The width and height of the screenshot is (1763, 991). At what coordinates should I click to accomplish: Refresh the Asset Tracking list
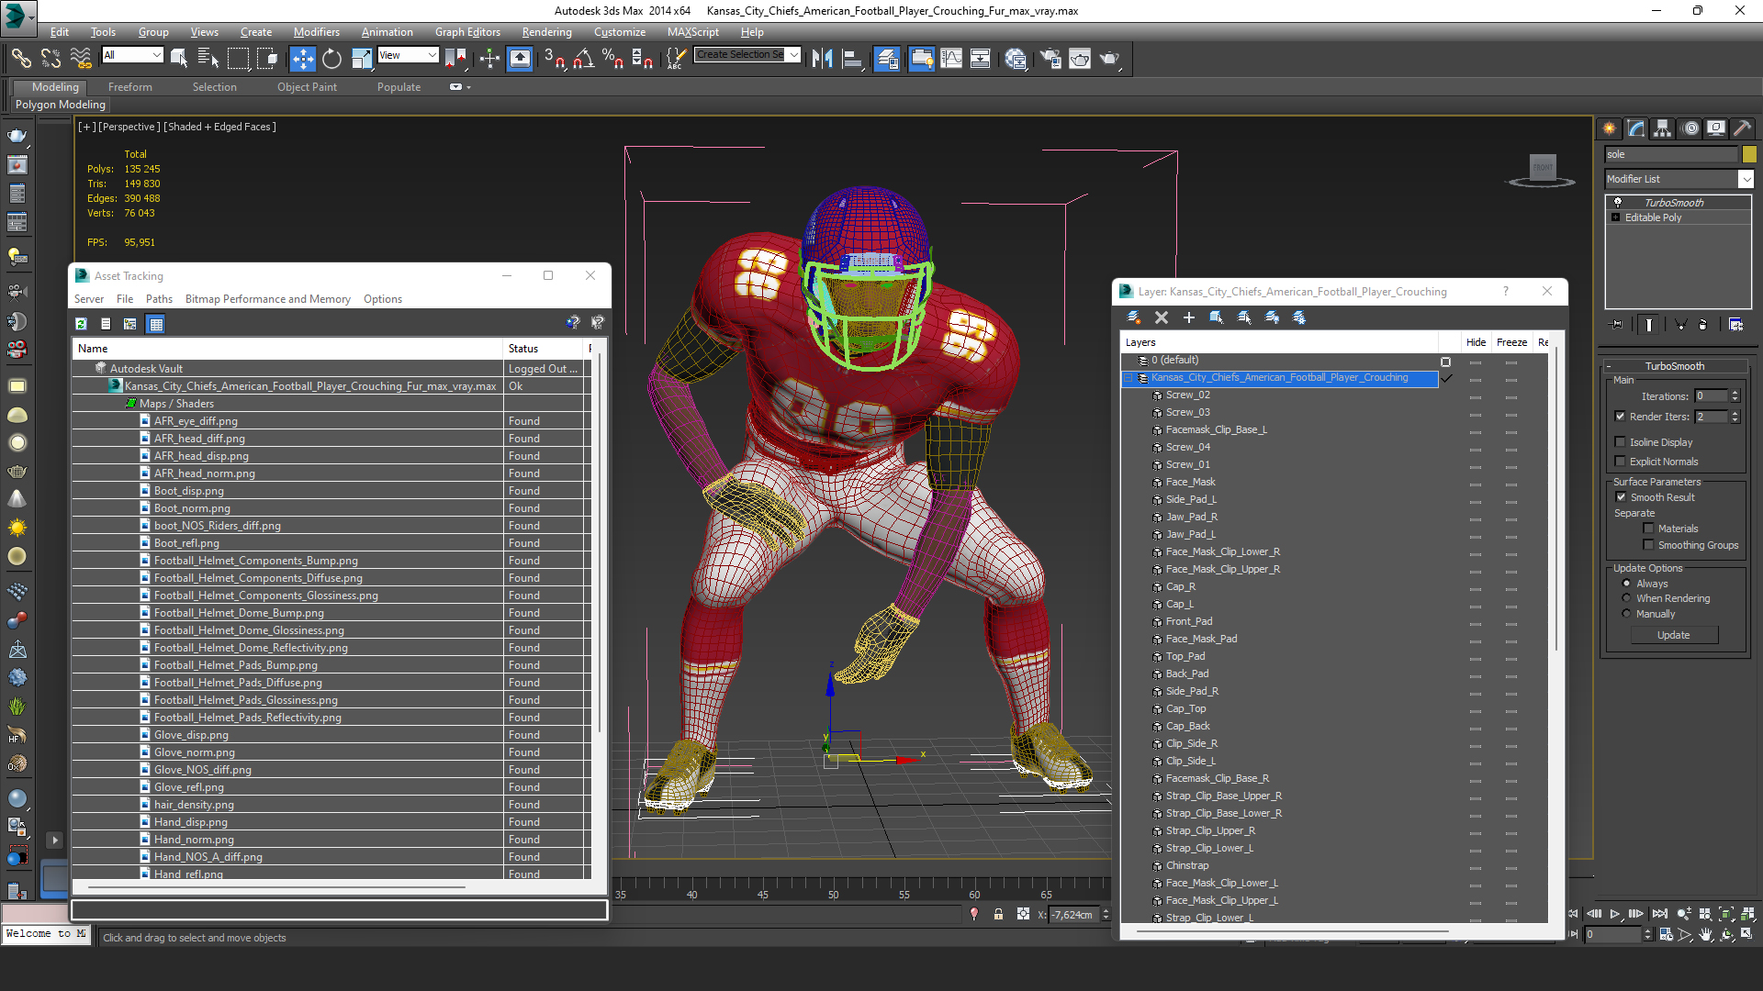click(x=81, y=324)
